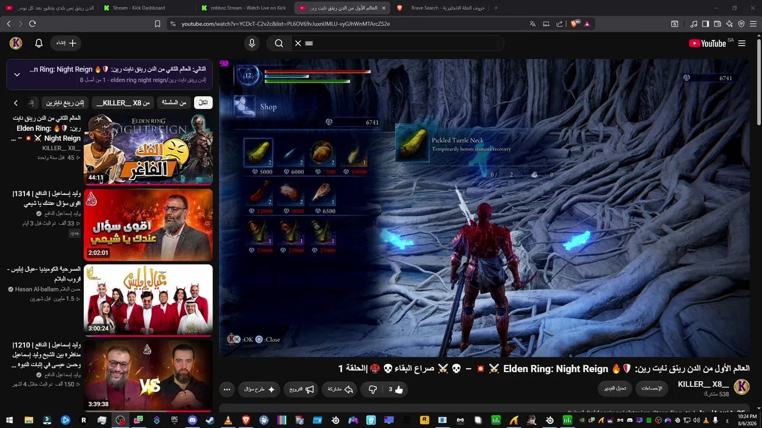Open the media controls music note icon
This screenshot has width=762, height=428.
694,24
